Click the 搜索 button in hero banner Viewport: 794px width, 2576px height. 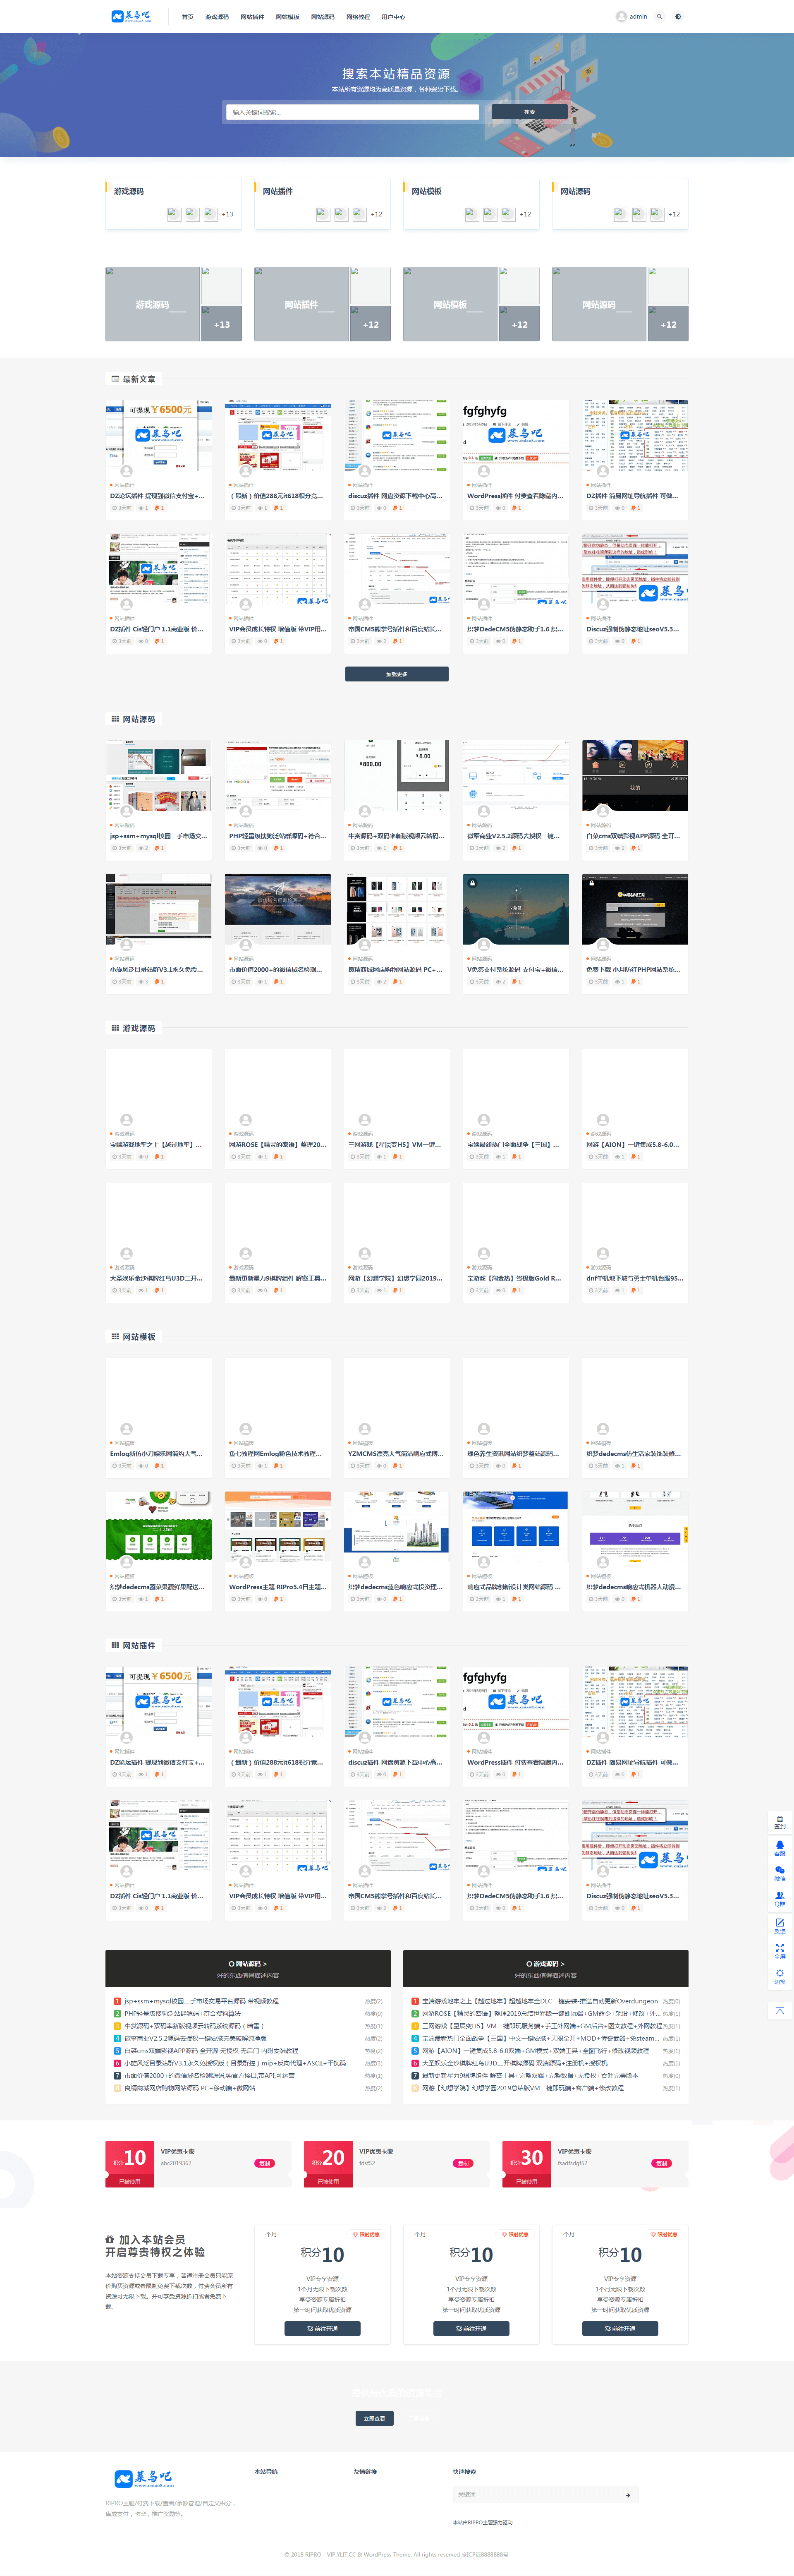point(529,112)
